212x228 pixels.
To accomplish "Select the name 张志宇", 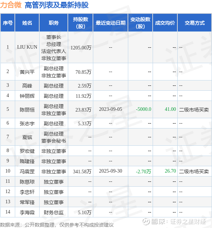I will 27,124.
